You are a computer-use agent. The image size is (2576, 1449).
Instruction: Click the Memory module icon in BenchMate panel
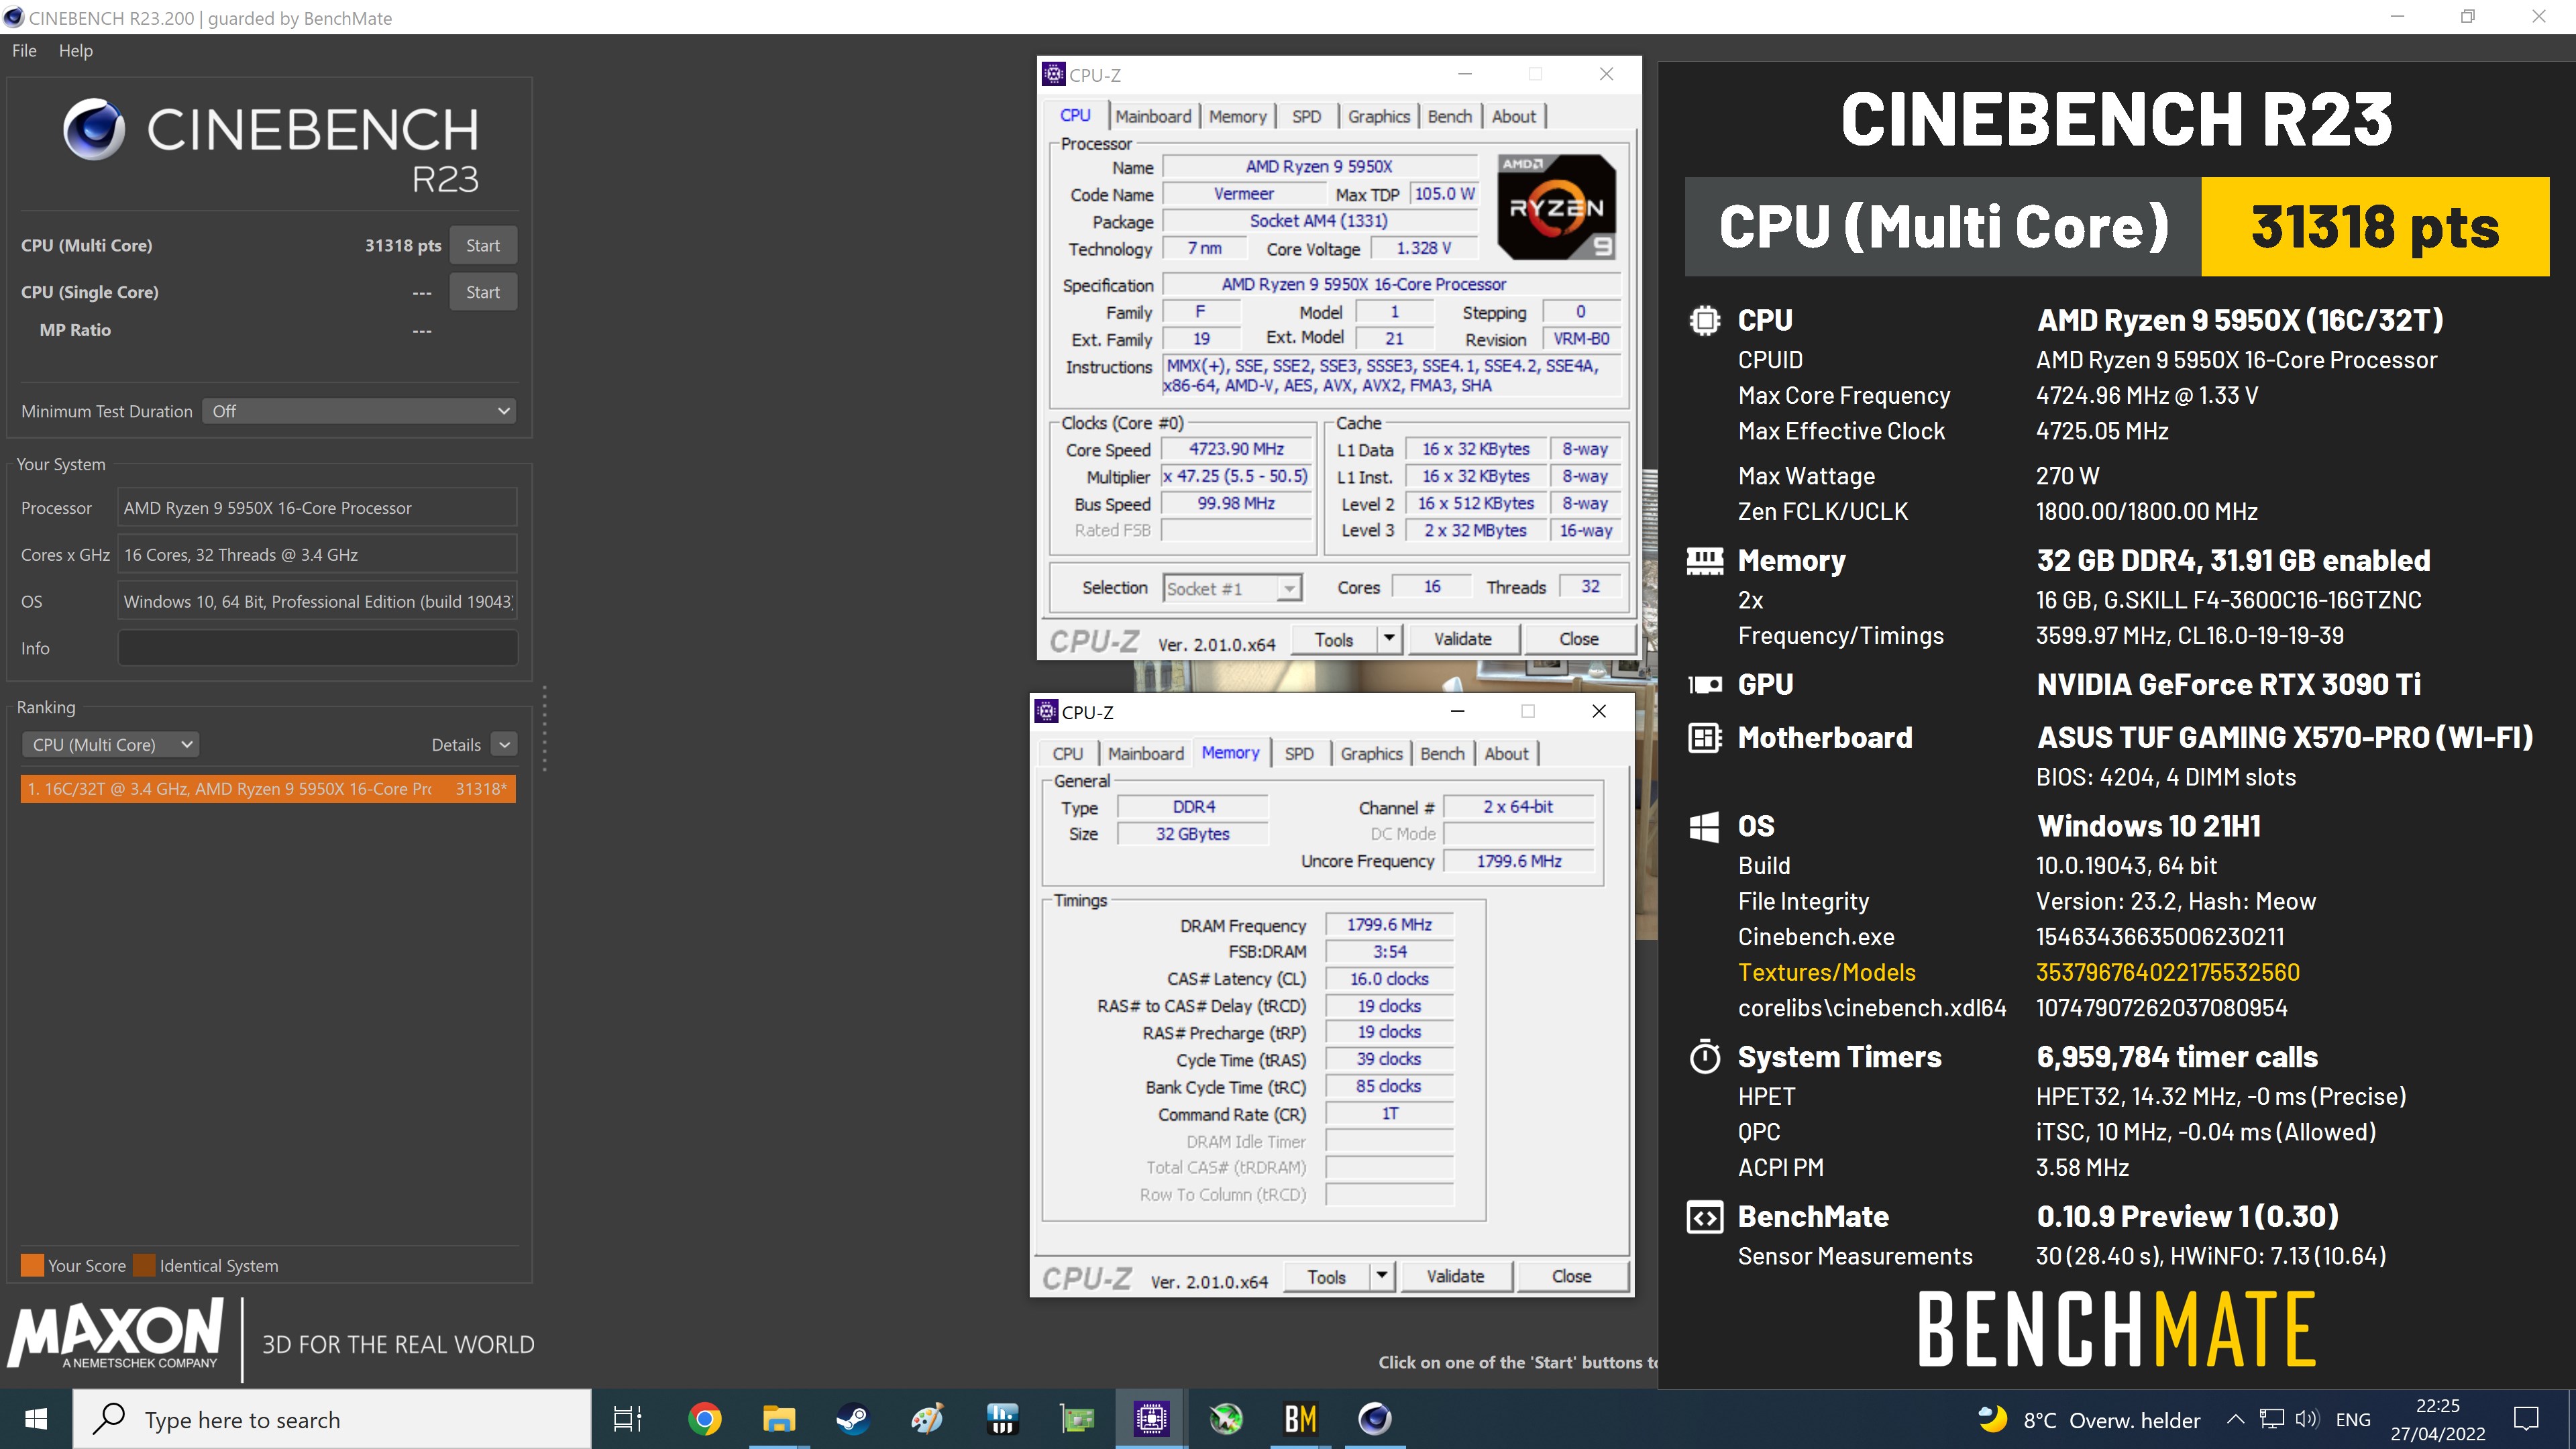point(1704,561)
